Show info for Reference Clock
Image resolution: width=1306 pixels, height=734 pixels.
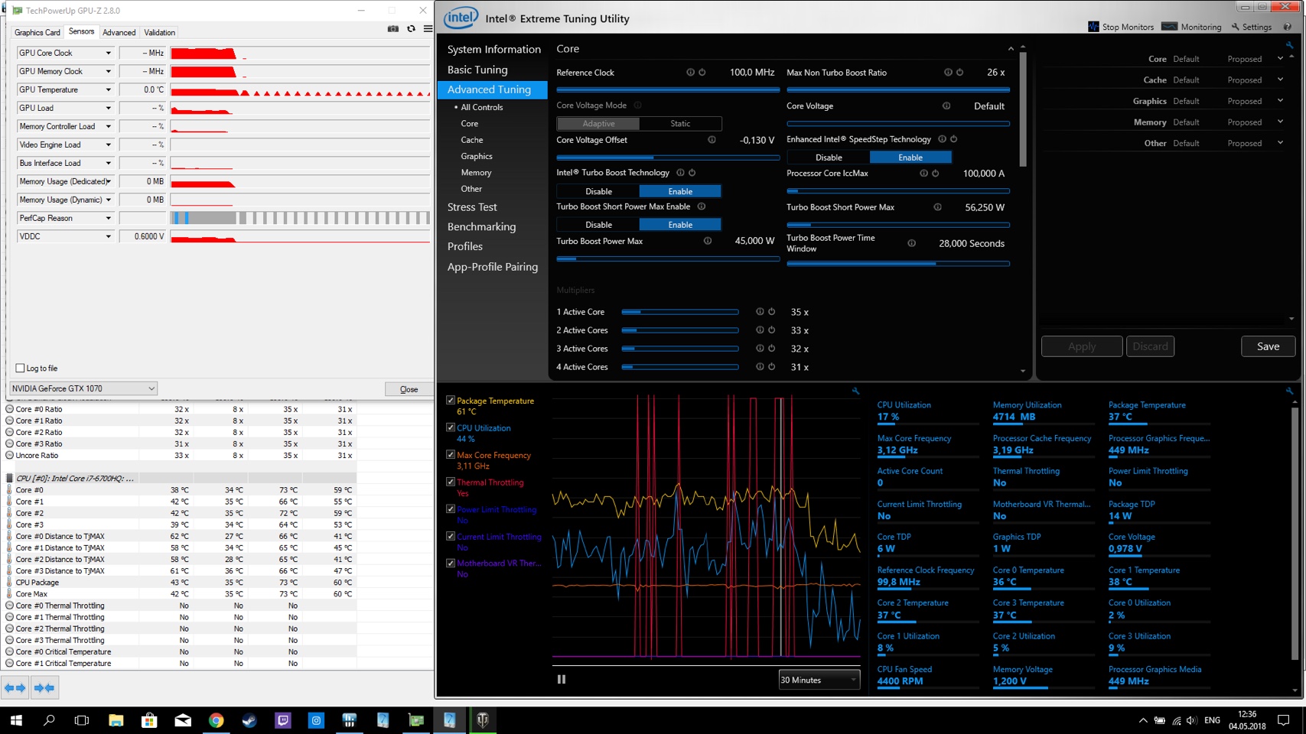coord(690,73)
